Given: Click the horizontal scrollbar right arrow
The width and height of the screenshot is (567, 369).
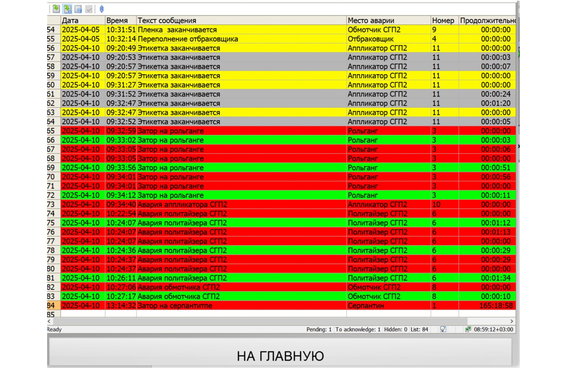Looking at the screenshot, I should [511, 321].
